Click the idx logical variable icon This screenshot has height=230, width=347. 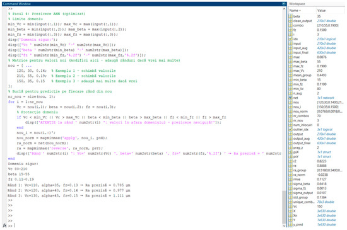click(290, 39)
